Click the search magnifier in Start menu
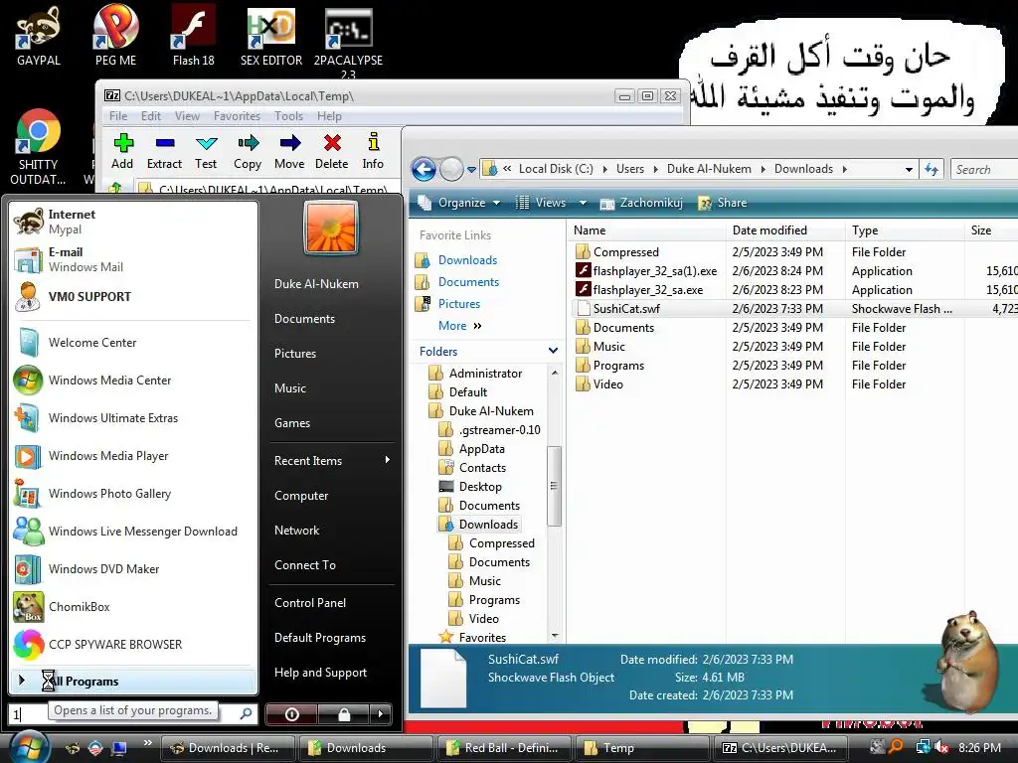 coord(246,713)
